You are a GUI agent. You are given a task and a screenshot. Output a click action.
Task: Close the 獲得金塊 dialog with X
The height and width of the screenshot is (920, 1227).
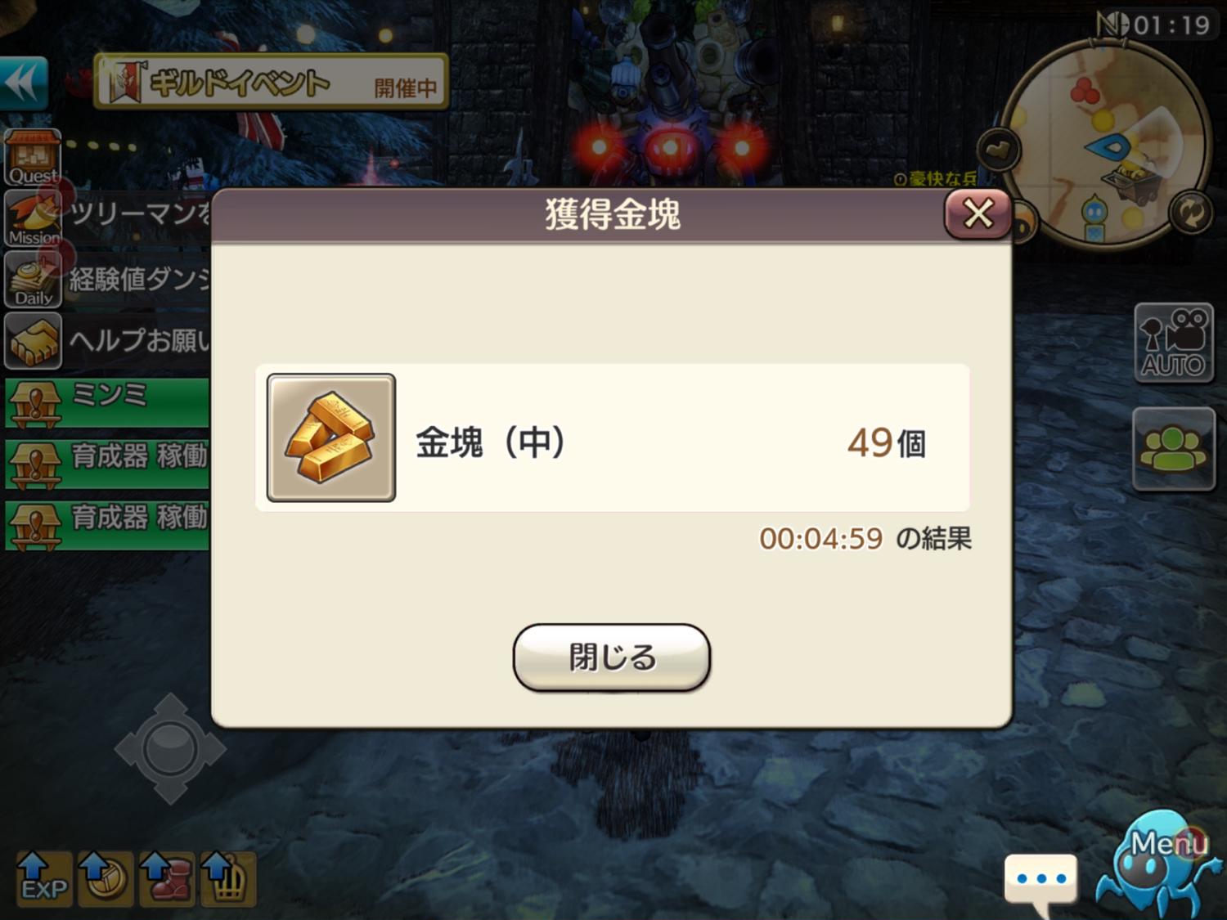click(x=978, y=214)
